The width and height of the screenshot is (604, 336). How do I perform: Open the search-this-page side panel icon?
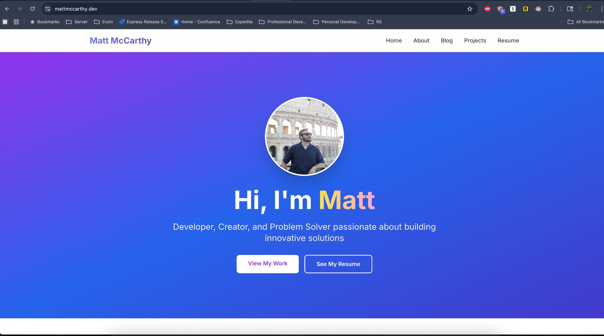pos(570,9)
